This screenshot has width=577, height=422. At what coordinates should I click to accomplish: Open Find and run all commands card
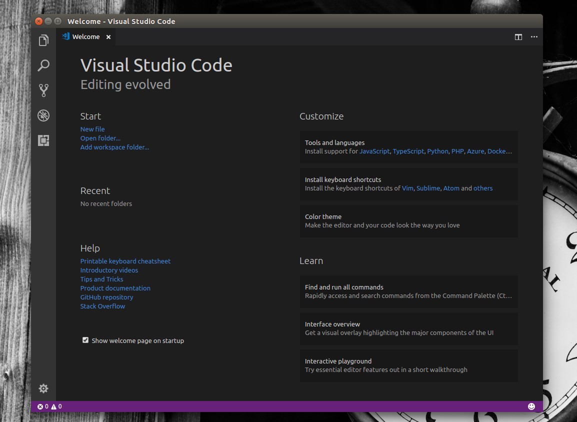(408, 292)
